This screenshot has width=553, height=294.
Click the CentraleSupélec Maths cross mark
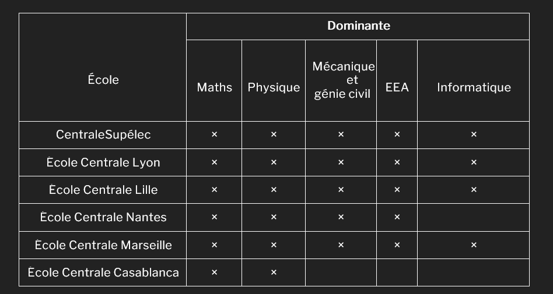tap(214, 134)
